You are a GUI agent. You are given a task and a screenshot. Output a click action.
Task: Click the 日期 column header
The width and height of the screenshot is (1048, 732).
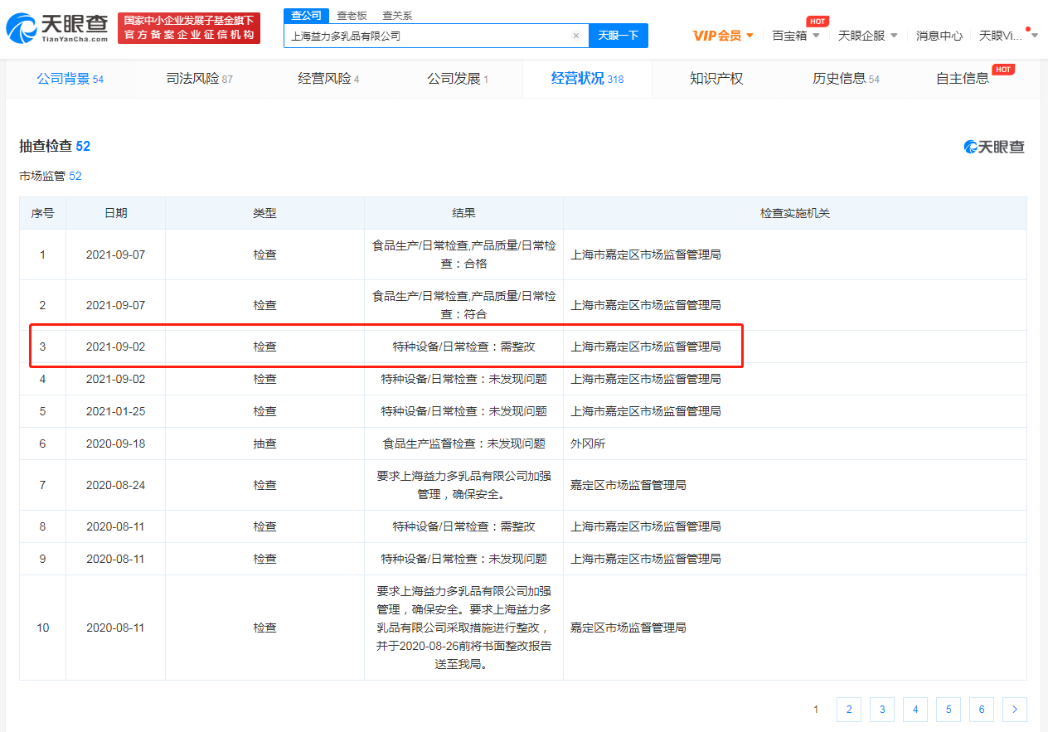116,213
